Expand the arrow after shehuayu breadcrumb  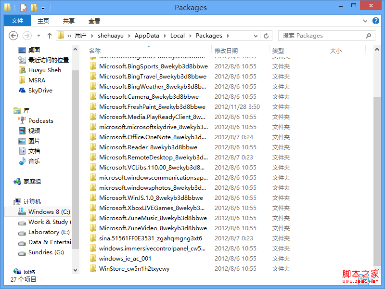(x=129, y=36)
